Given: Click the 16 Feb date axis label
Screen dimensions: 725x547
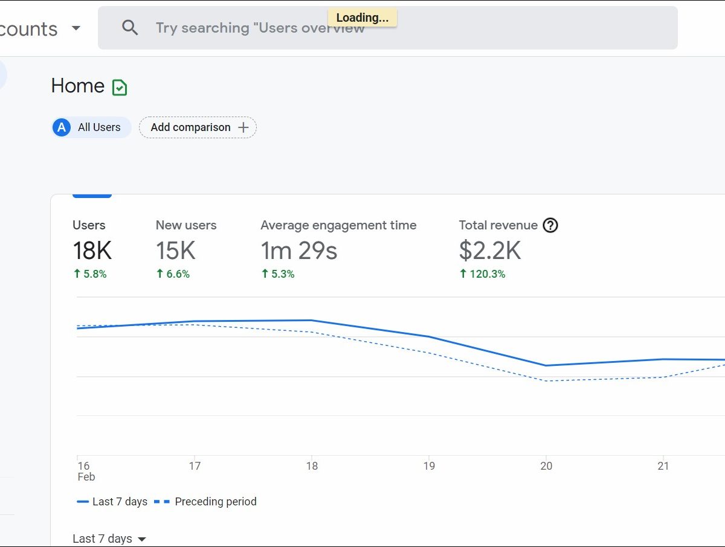Looking at the screenshot, I should (x=84, y=471).
